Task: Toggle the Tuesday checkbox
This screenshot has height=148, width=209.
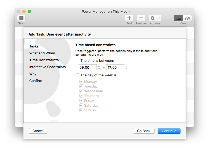Action: coord(81,86)
